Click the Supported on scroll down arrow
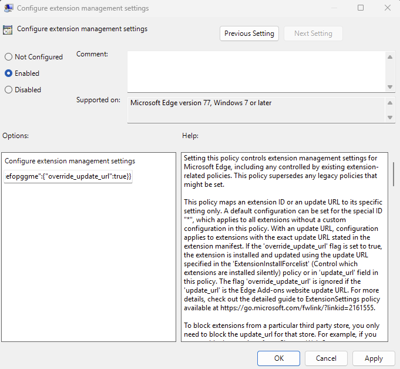This screenshot has width=400, height=369. [390, 118]
